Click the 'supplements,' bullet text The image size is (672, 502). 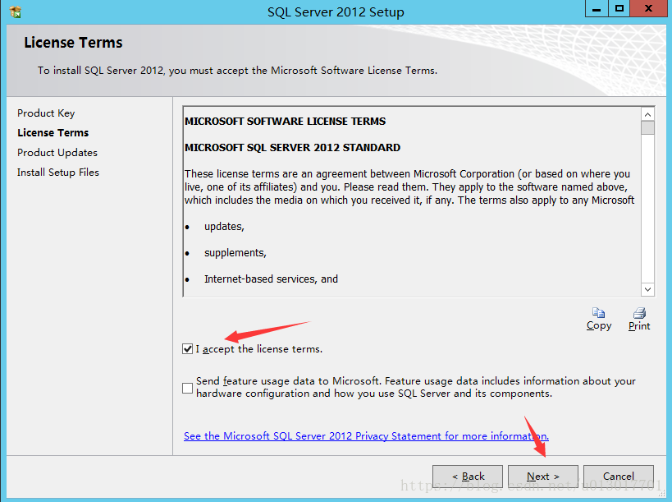[235, 253]
